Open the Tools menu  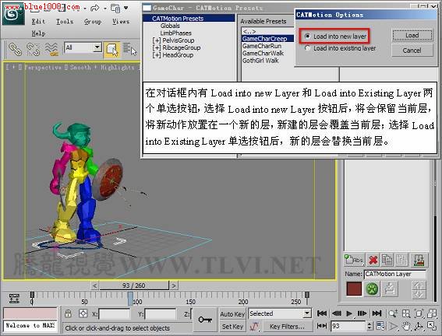pyautogui.click(x=65, y=21)
